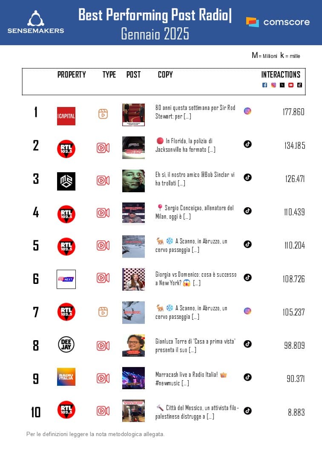The height and width of the screenshot is (451, 322).
Task: Click the INTERACTIONS column header
Action: 281,75
